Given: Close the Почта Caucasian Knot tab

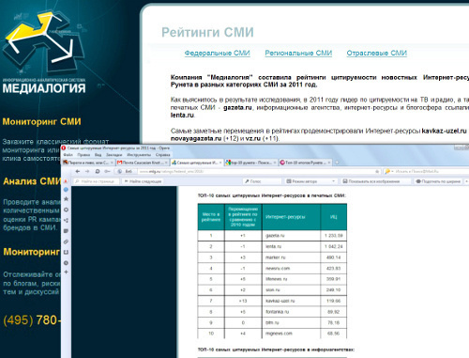Looking at the screenshot, I should (x=167, y=163).
